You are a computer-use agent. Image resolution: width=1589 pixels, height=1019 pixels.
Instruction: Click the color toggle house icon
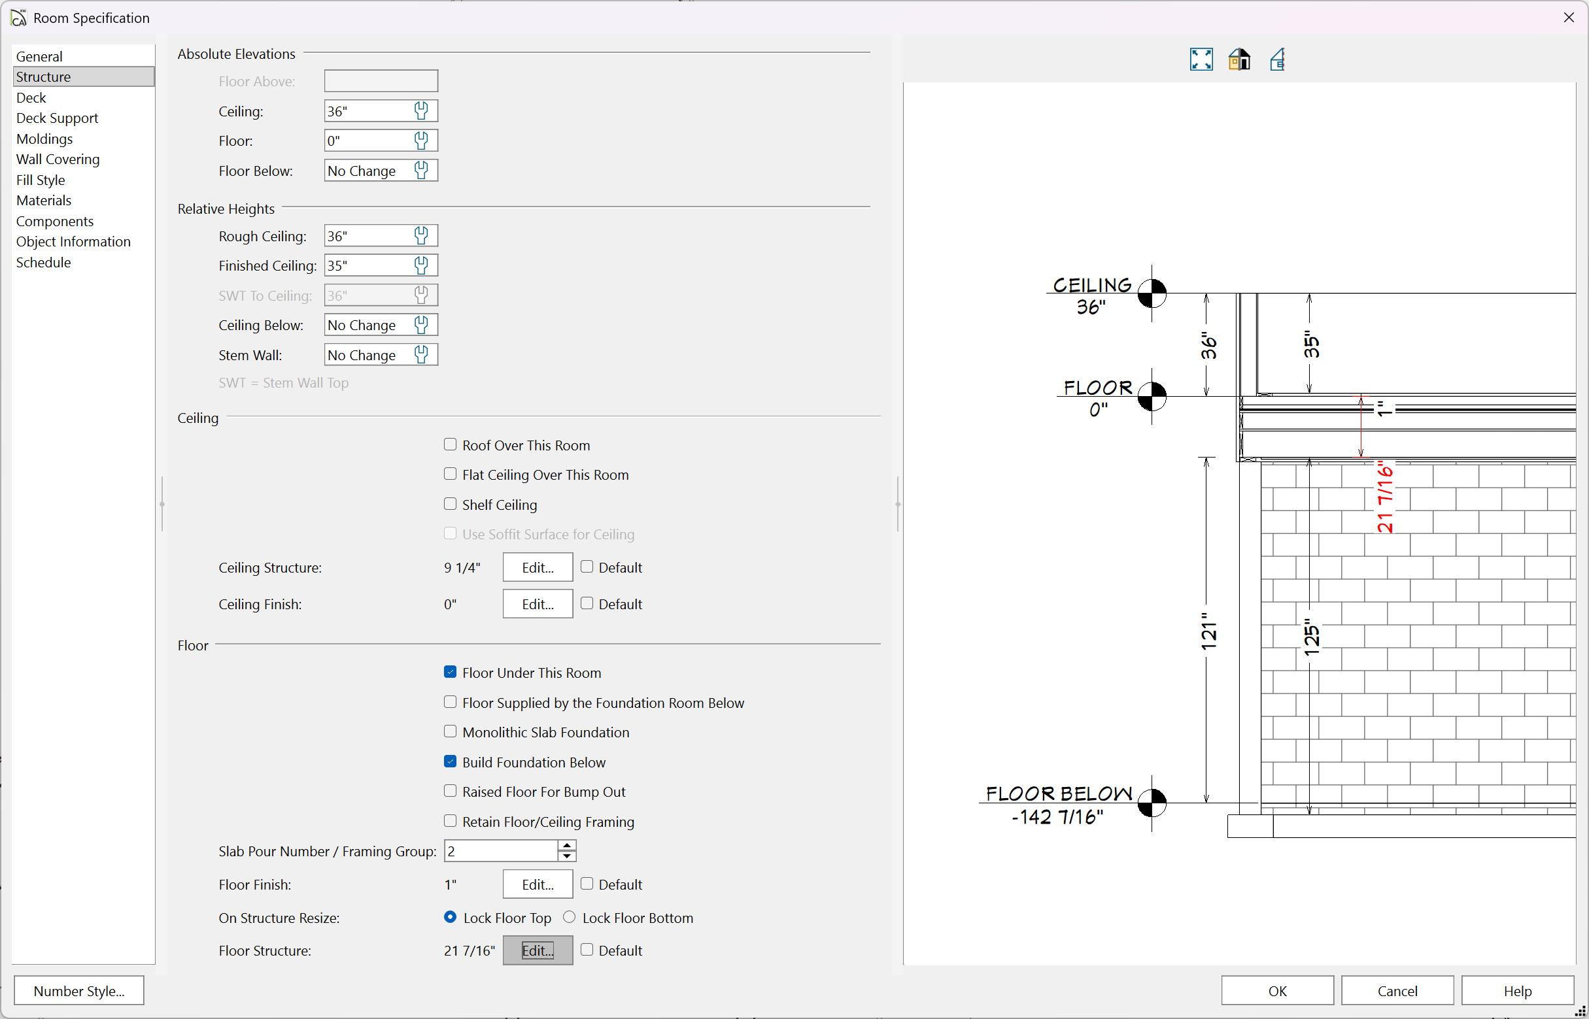pyautogui.click(x=1239, y=59)
